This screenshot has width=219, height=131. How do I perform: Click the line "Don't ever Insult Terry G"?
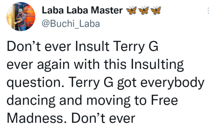click(82, 46)
